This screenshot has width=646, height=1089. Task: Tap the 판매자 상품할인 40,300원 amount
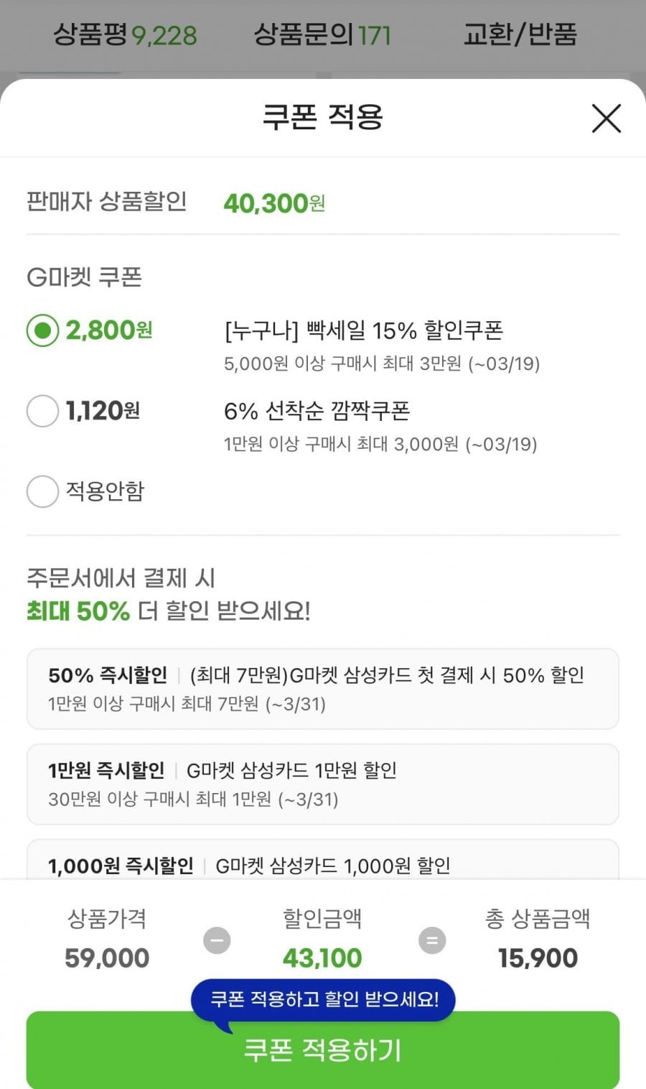tap(273, 203)
